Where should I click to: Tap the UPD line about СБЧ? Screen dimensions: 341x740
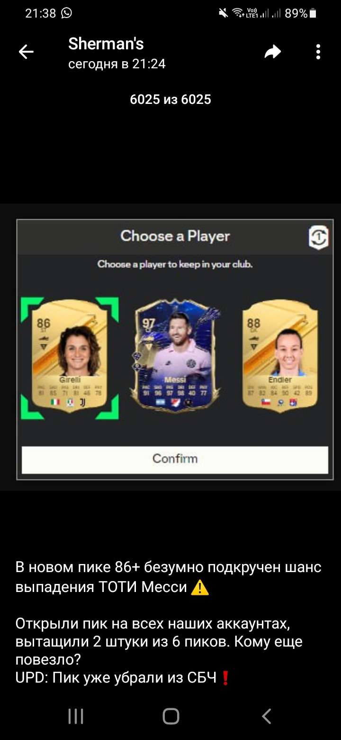click(123, 678)
